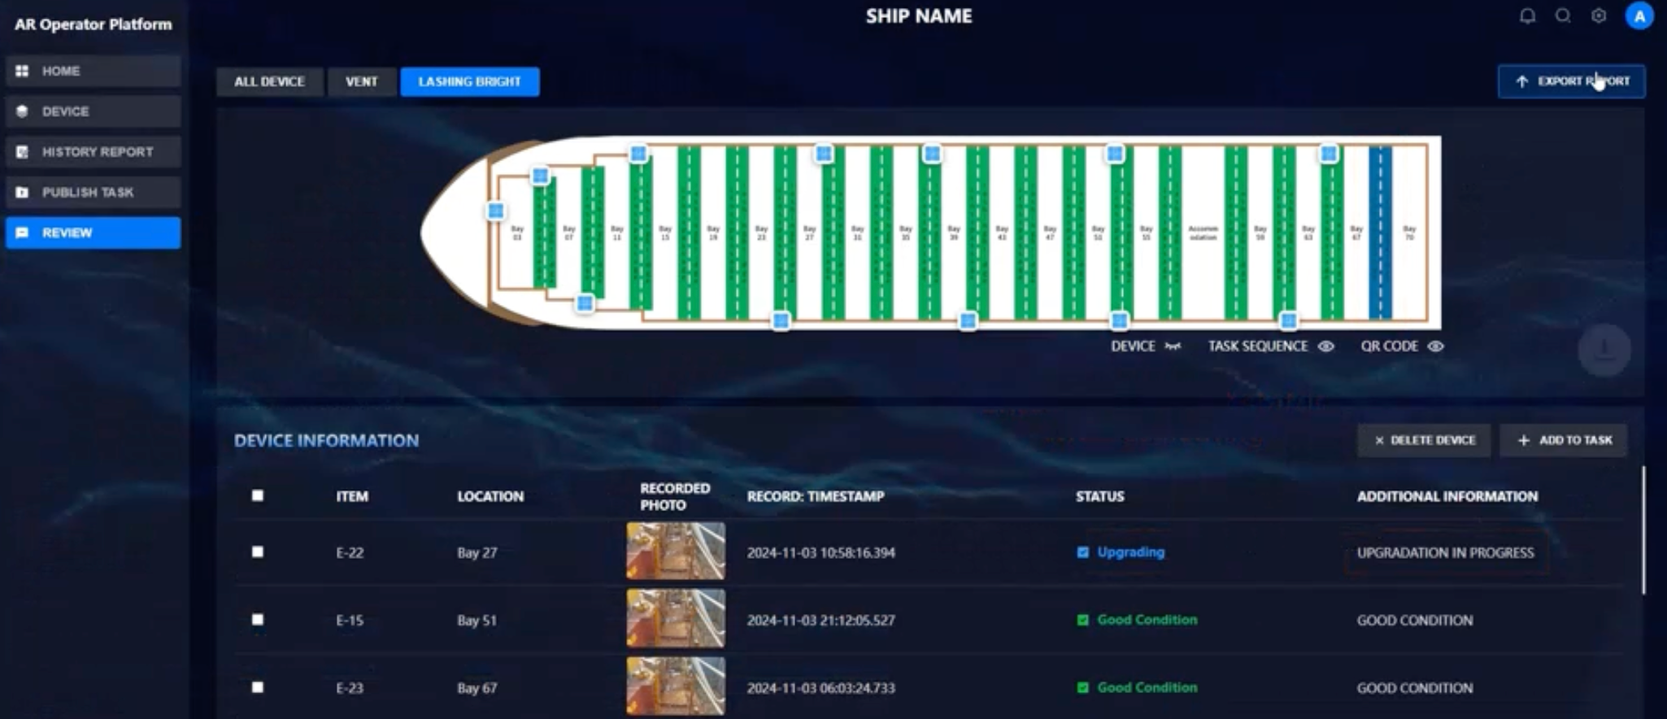Toggle the DEVICE visibility eye icon

pos(1173,346)
